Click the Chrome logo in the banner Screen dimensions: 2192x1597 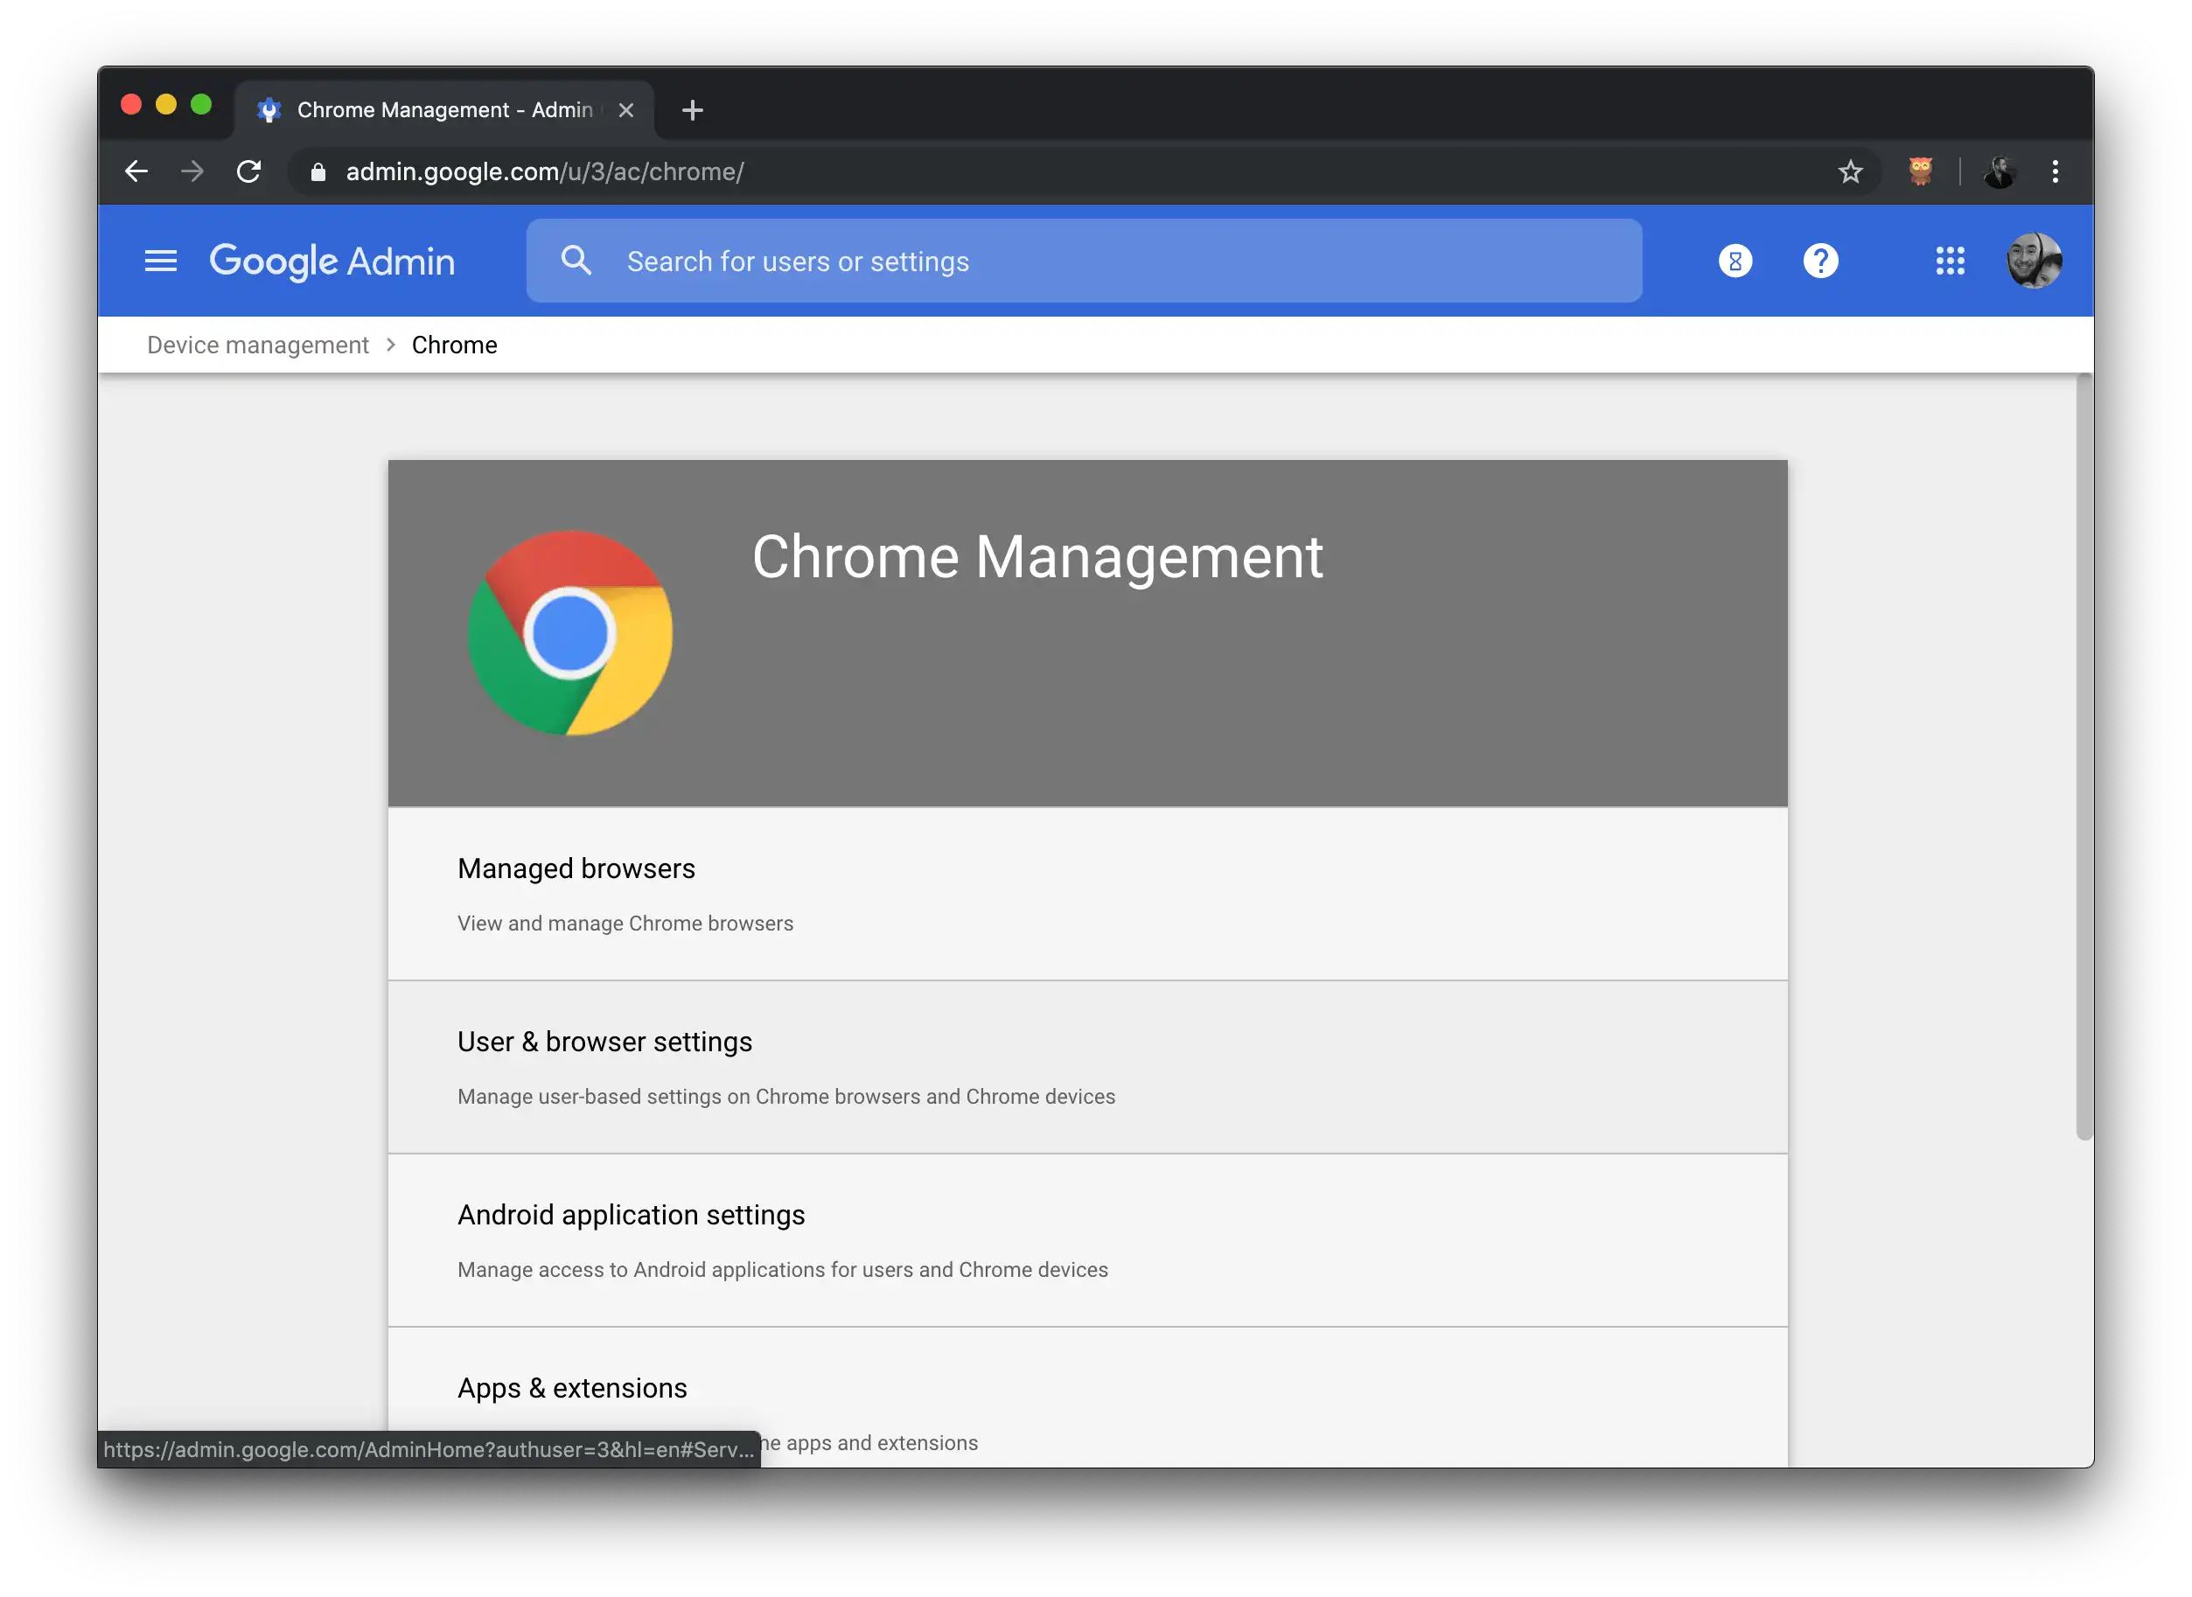tap(569, 633)
